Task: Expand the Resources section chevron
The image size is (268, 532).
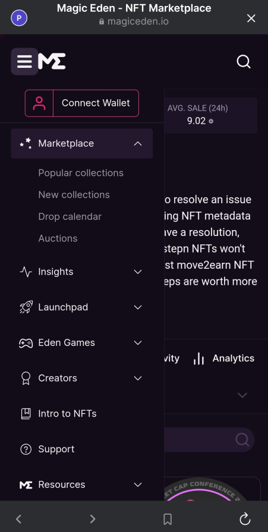Action: click(x=138, y=484)
